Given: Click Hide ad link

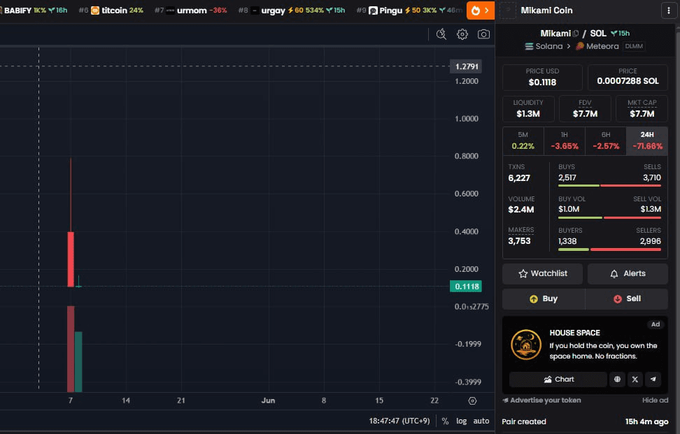Looking at the screenshot, I should (655, 400).
